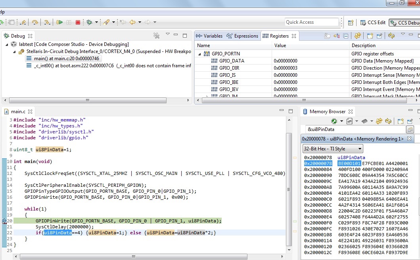Toggle continuous refresh in Registers view
420x260 pixels.
(391, 36)
